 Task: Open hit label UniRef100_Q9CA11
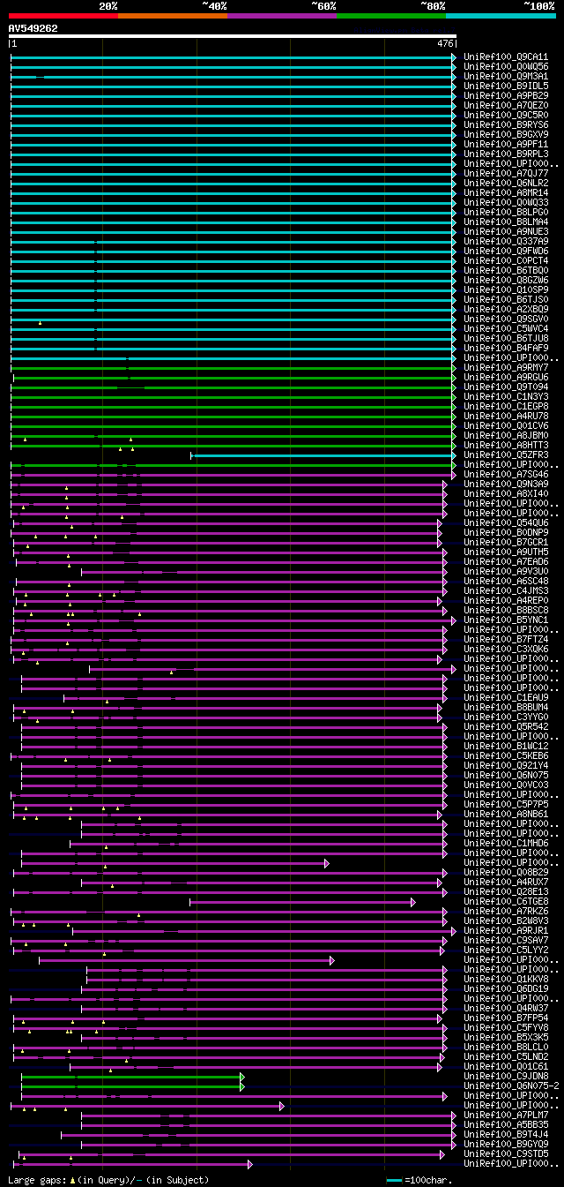point(506,57)
